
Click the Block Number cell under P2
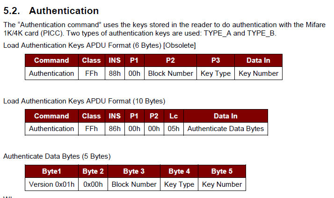[x=170, y=73]
